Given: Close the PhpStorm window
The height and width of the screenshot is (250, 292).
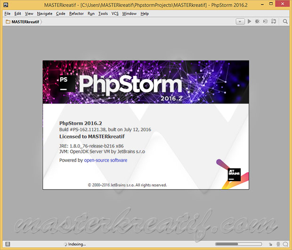Looking at the screenshot, I should (x=283, y=4).
